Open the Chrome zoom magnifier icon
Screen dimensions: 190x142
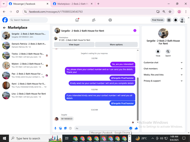tap(164, 12)
